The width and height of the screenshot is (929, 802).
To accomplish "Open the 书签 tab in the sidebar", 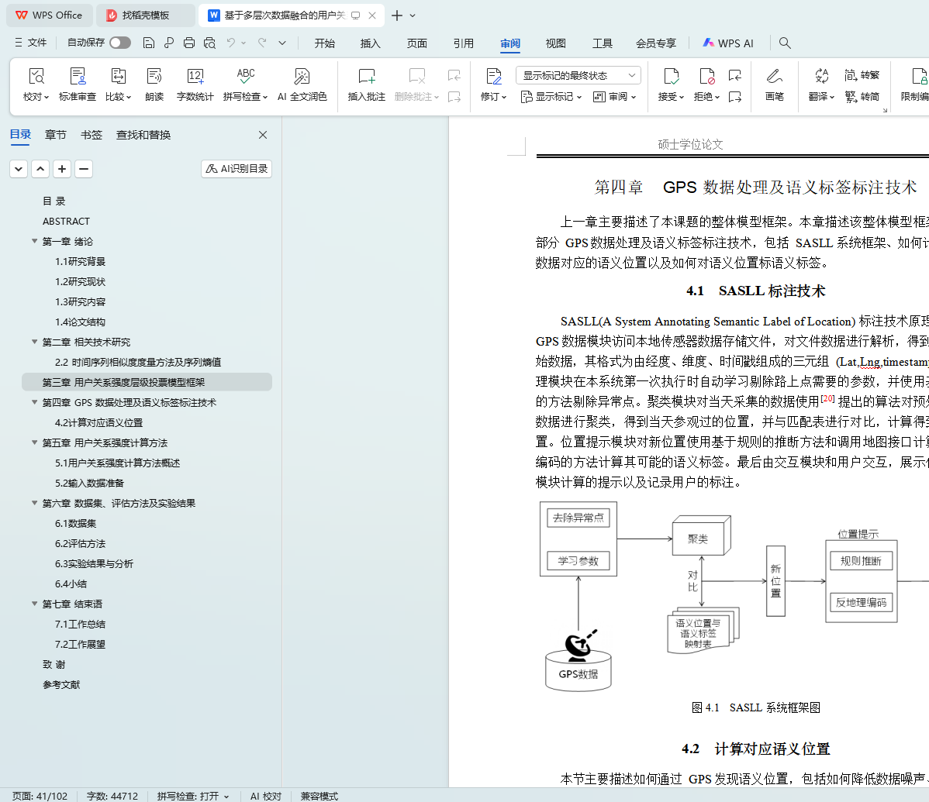I will (x=92, y=135).
